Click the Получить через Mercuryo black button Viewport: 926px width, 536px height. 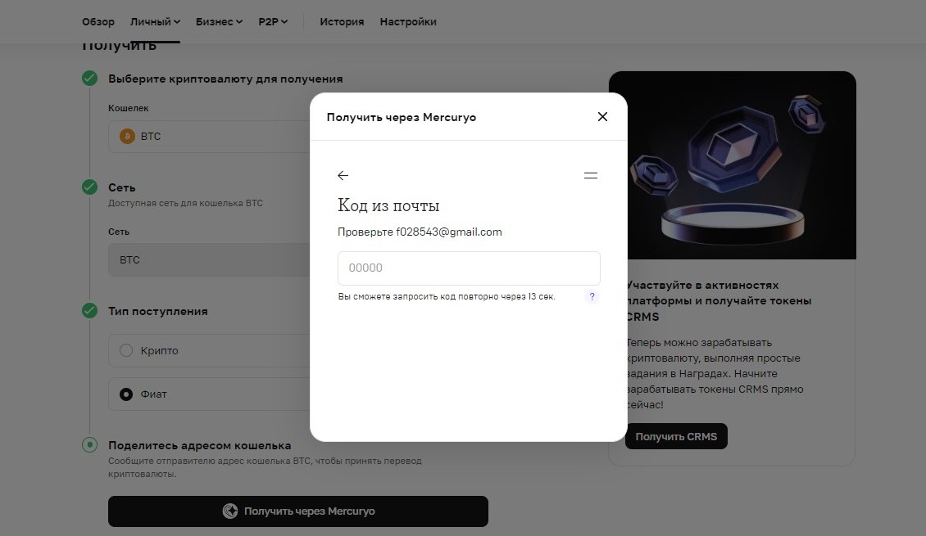tap(298, 511)
